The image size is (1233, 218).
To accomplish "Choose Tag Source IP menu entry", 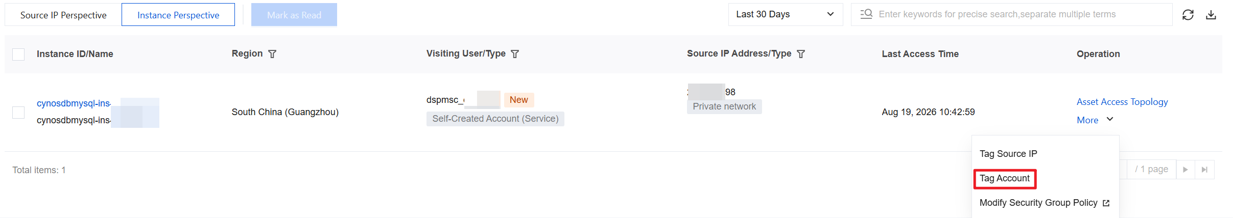I will click(x=1008, y=154).
